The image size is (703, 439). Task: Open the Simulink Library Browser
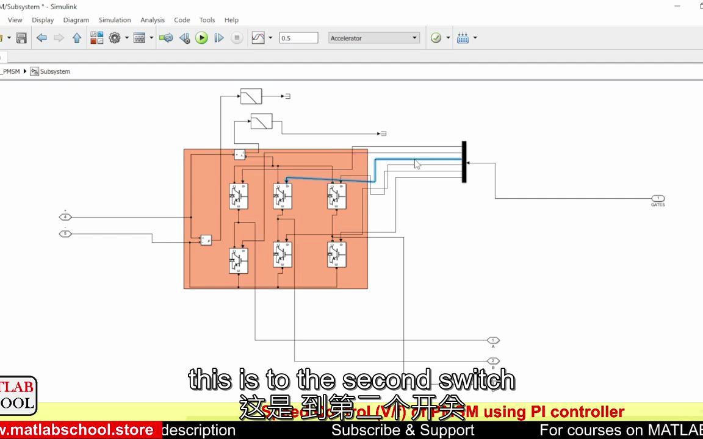96,38
